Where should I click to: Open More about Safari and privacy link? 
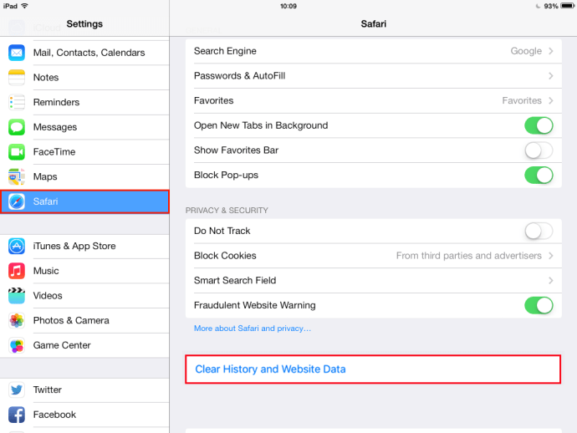(x=253, y=329)
